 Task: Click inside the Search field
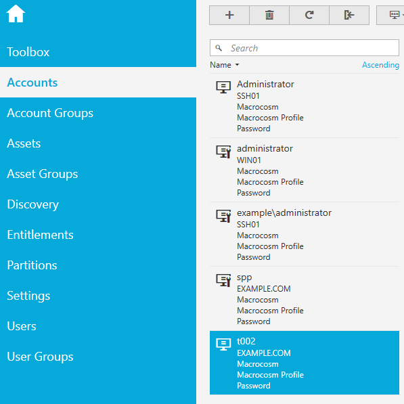305,47
